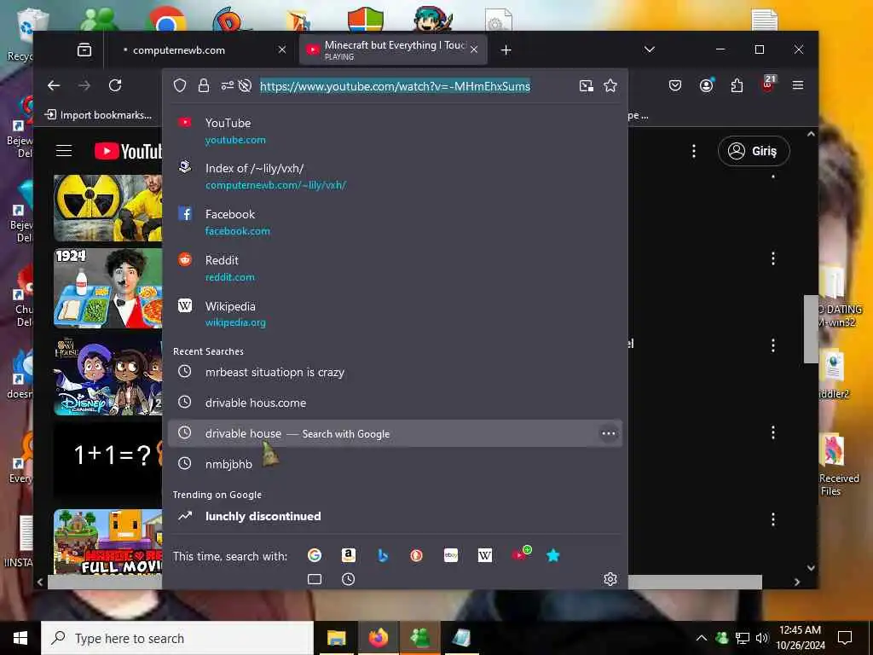
Task: Open the video options menu beside the FULL MOVIE thumbnail
Action: (772, 519)
